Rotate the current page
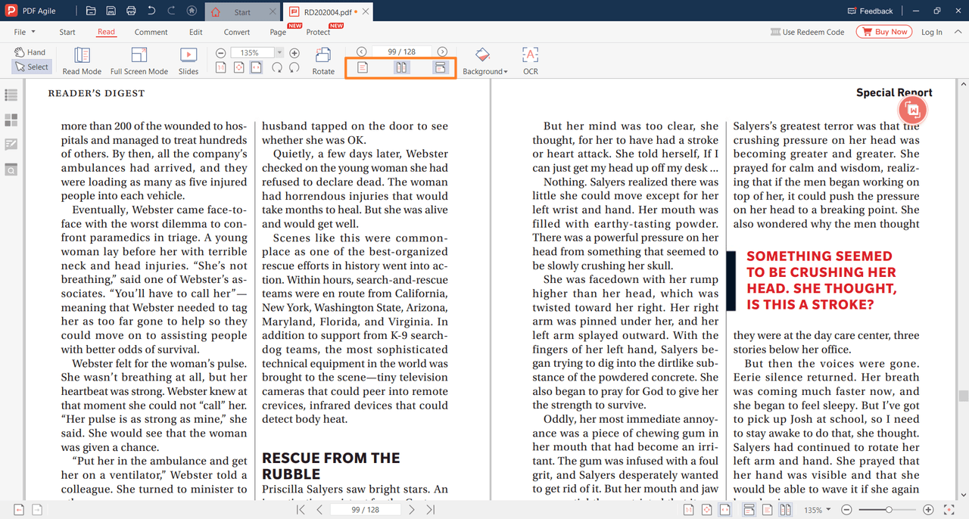The image size is (969, 519). pos(323,61)
